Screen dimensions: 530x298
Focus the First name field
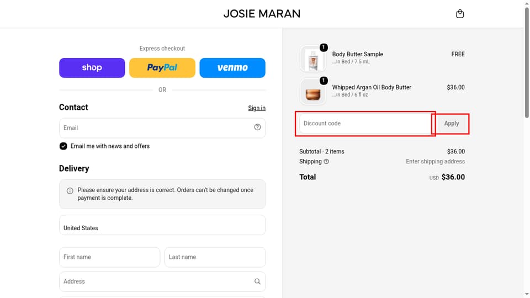tap(109, 257)
